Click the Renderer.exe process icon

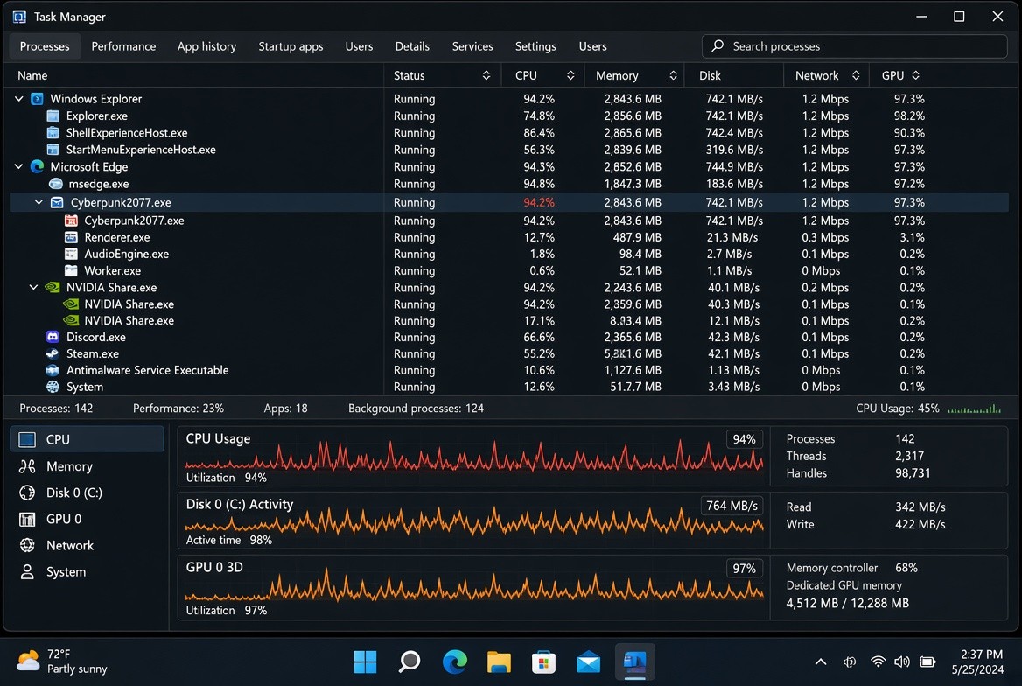coord(71,237)
